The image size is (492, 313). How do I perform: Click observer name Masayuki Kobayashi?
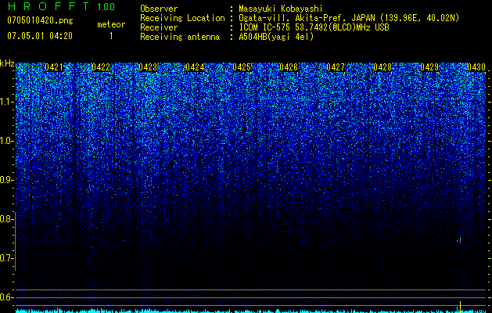pyautogui.click(x=281, y=9)
